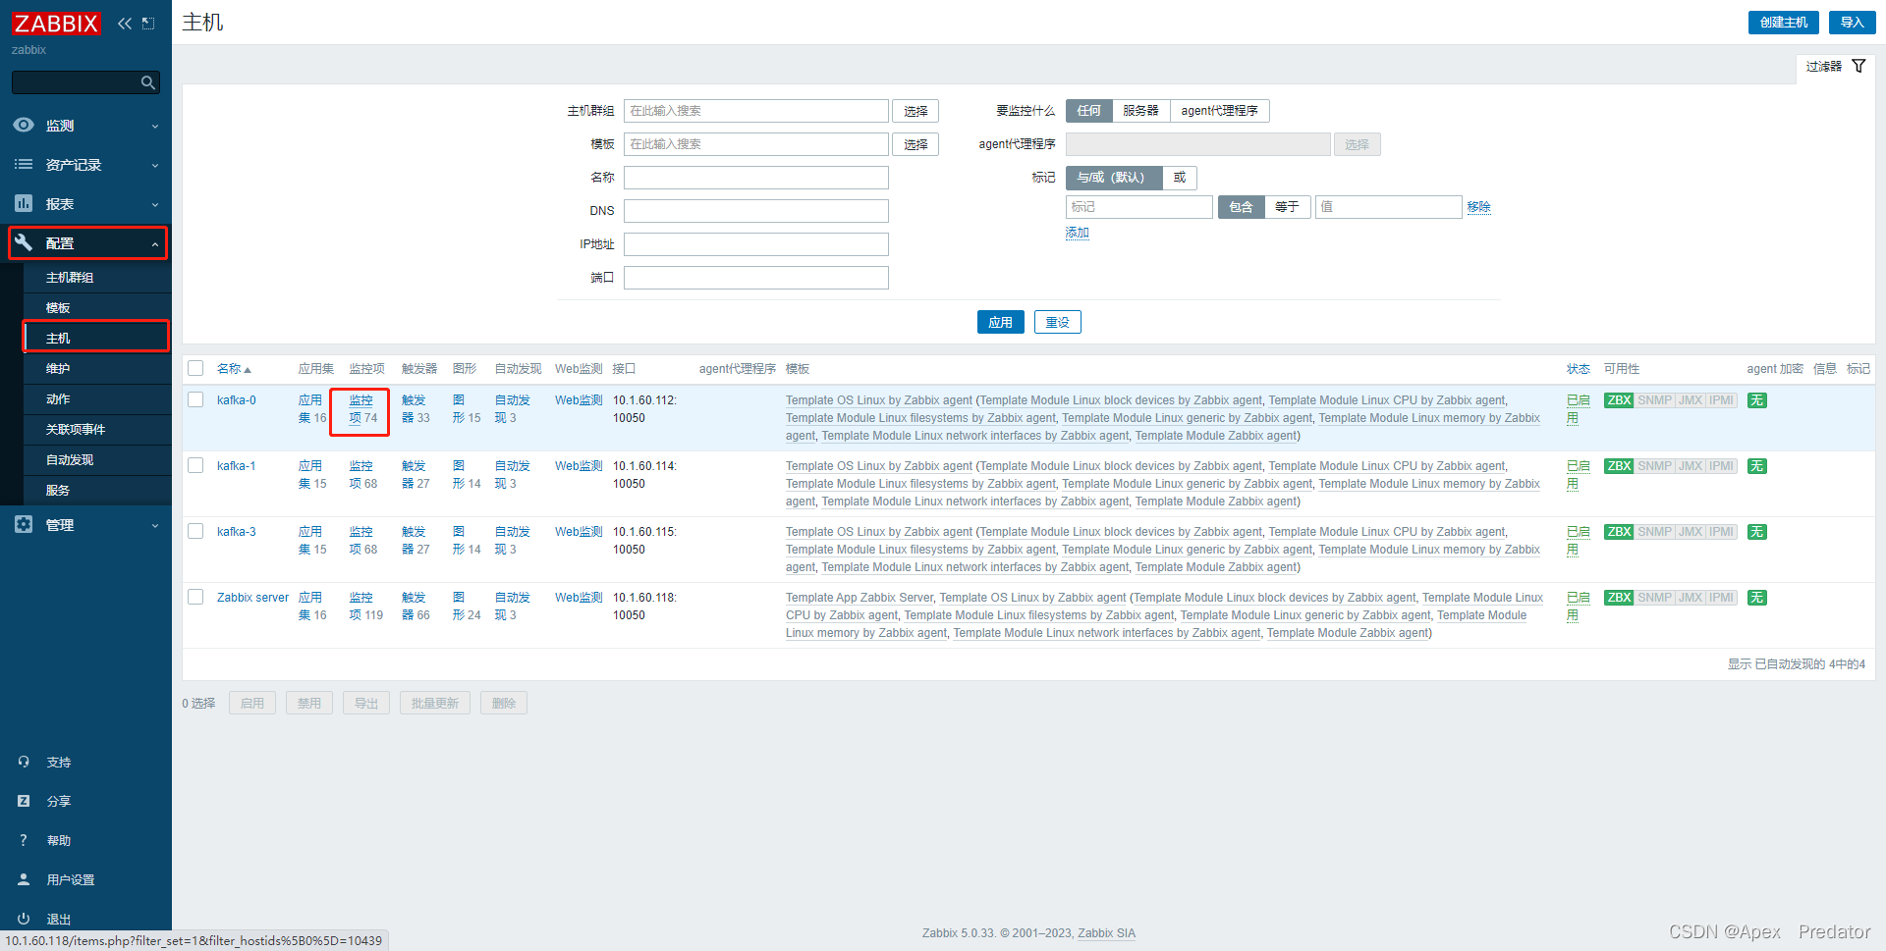The image size is (1886, 951).
Task: Click the 过滤器 funnel icon
Action: coord(1858,66)
